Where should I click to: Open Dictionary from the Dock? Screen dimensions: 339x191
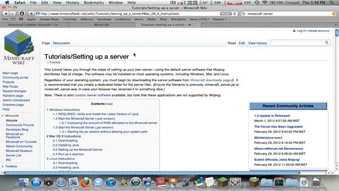pos(160,182)
